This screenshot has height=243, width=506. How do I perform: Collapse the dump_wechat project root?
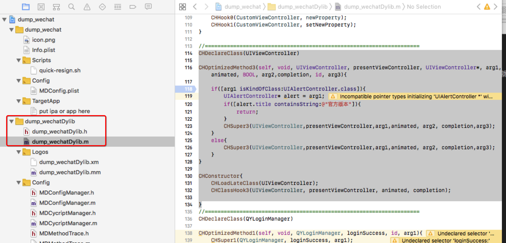click(x=4, y=19)
